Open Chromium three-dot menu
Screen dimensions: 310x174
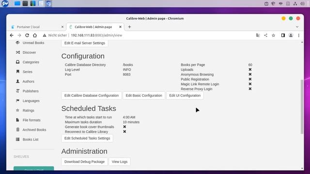point(299,35)
